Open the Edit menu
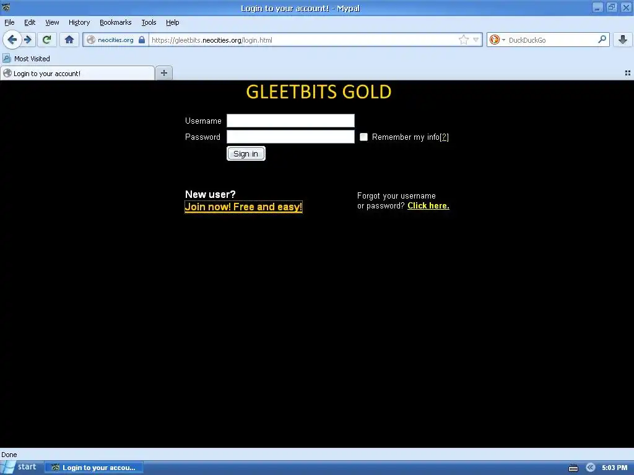Viewport: 634px width, 475px height. click(30, 22)
